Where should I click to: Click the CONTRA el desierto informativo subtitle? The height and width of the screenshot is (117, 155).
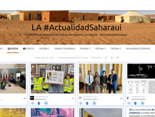click(x=76, y=35)
